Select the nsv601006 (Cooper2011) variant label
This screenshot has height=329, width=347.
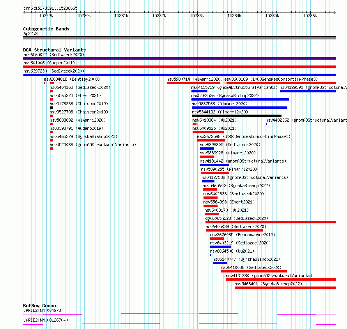coord(49,63)
